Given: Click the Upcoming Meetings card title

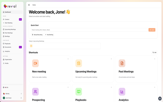Looking at the screenshot, I should pos(86,72).
